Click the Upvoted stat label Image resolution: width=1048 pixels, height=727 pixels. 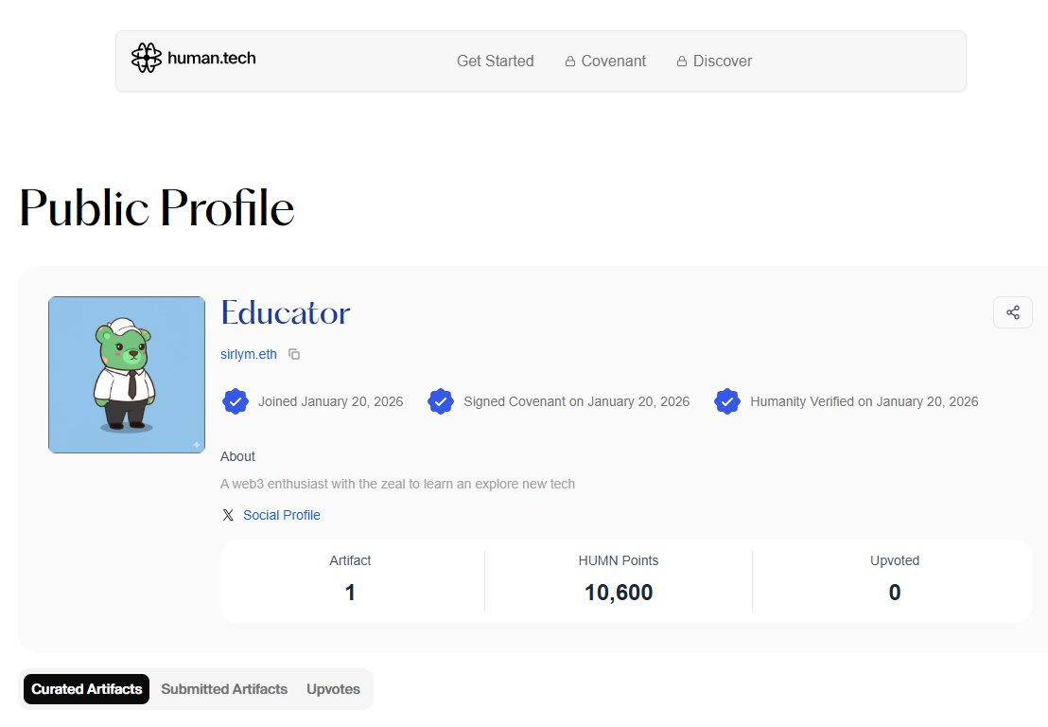coord(895,560)
